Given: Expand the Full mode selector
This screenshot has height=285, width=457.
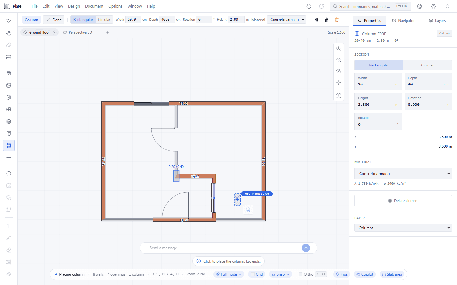Looking at the screenshot, I should (228, 274).
